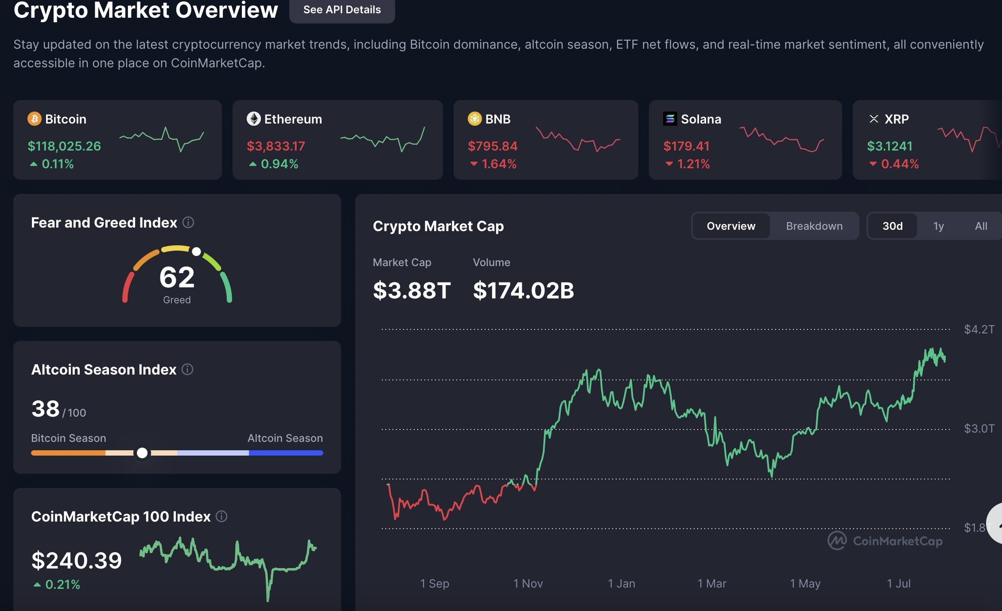
Task: Click the Solana down-arrow change indicator
Action: click(669, 164)
